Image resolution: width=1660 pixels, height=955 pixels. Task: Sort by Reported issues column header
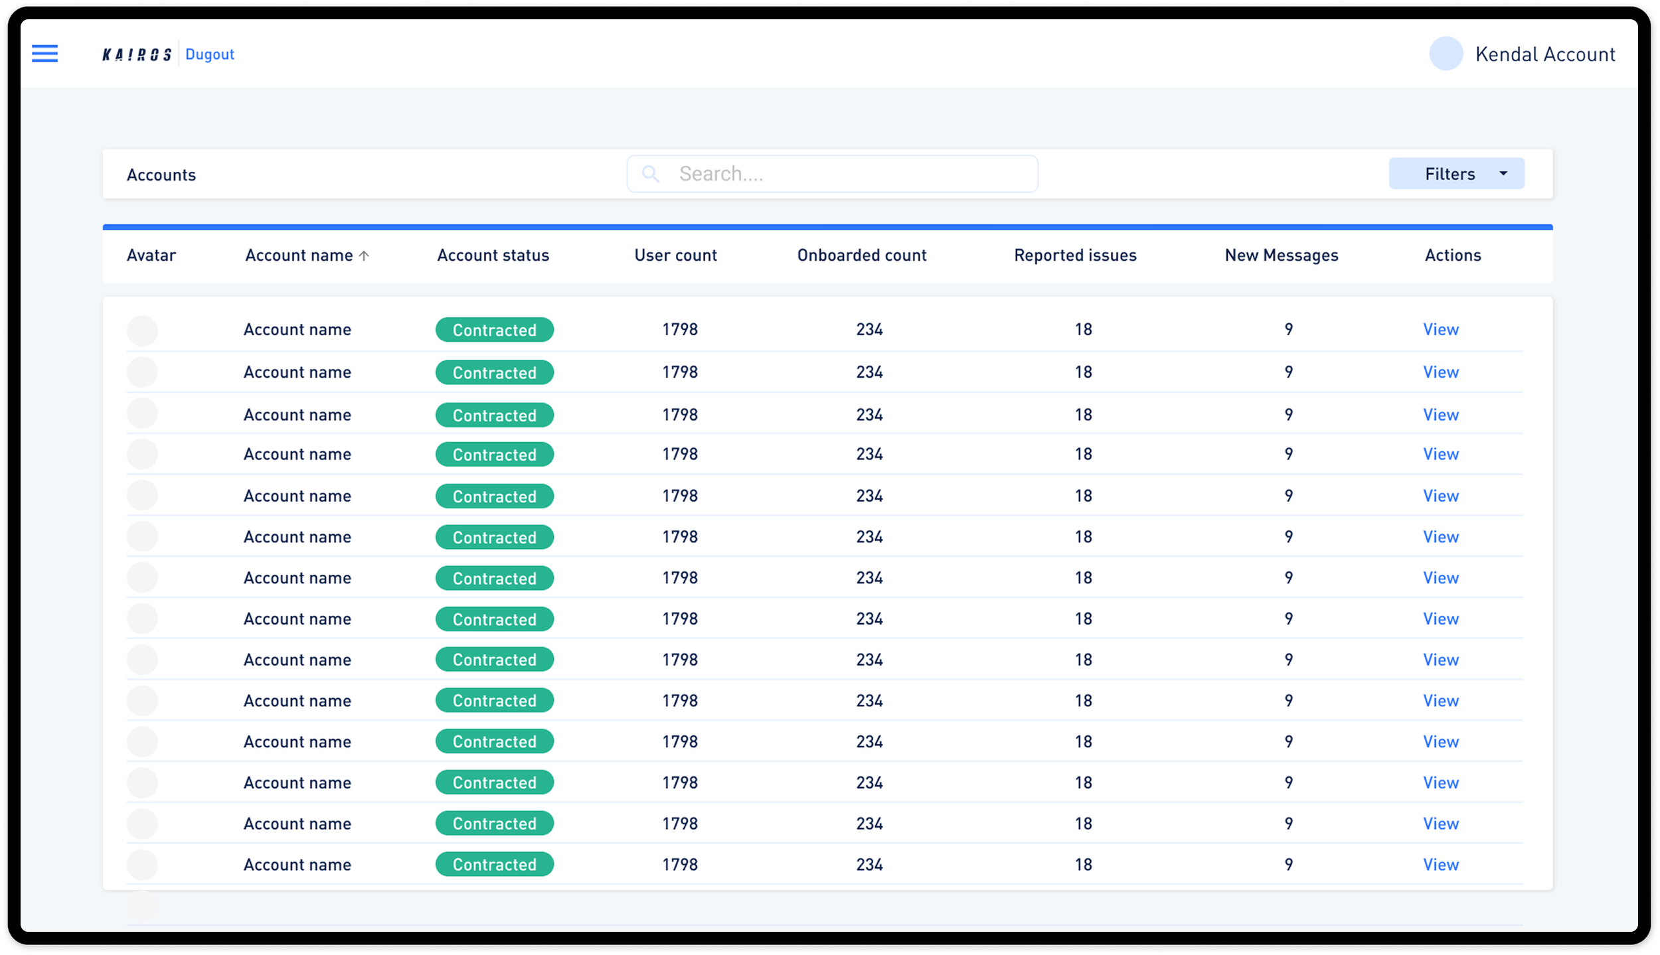(x=1075, y=256)
